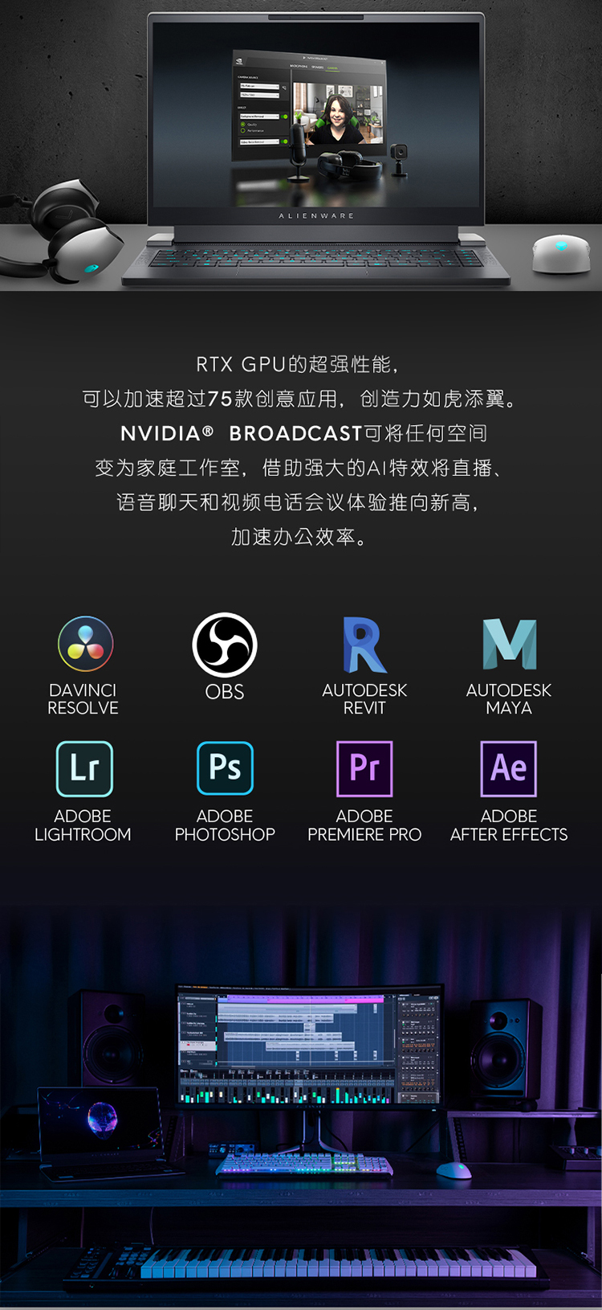Click the curved monitor showing the audio workstation
602x1310 pixels.
[x=309, y=1047]
